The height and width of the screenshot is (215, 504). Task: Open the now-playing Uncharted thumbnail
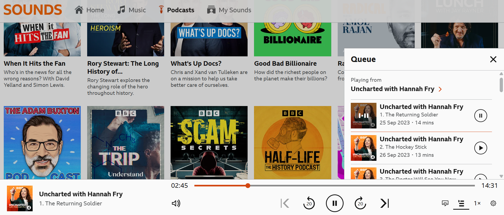pyautogui.click(x=20, y=198)
